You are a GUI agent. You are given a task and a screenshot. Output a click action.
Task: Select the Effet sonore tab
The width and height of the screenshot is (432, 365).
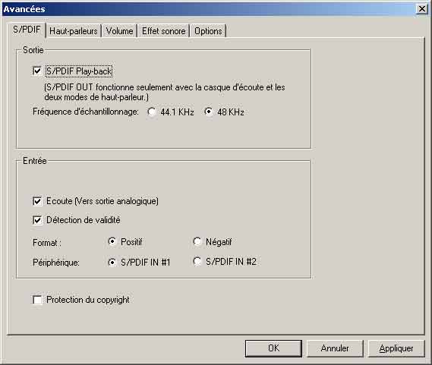click(x=164, y=31)
